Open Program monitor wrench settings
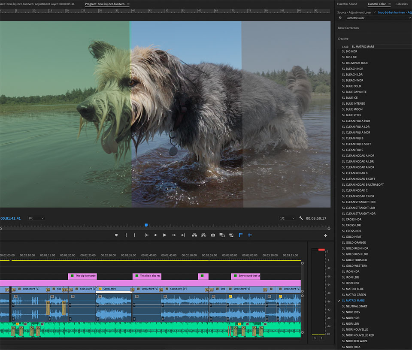The image size is (412, 350). click(301, 218)
